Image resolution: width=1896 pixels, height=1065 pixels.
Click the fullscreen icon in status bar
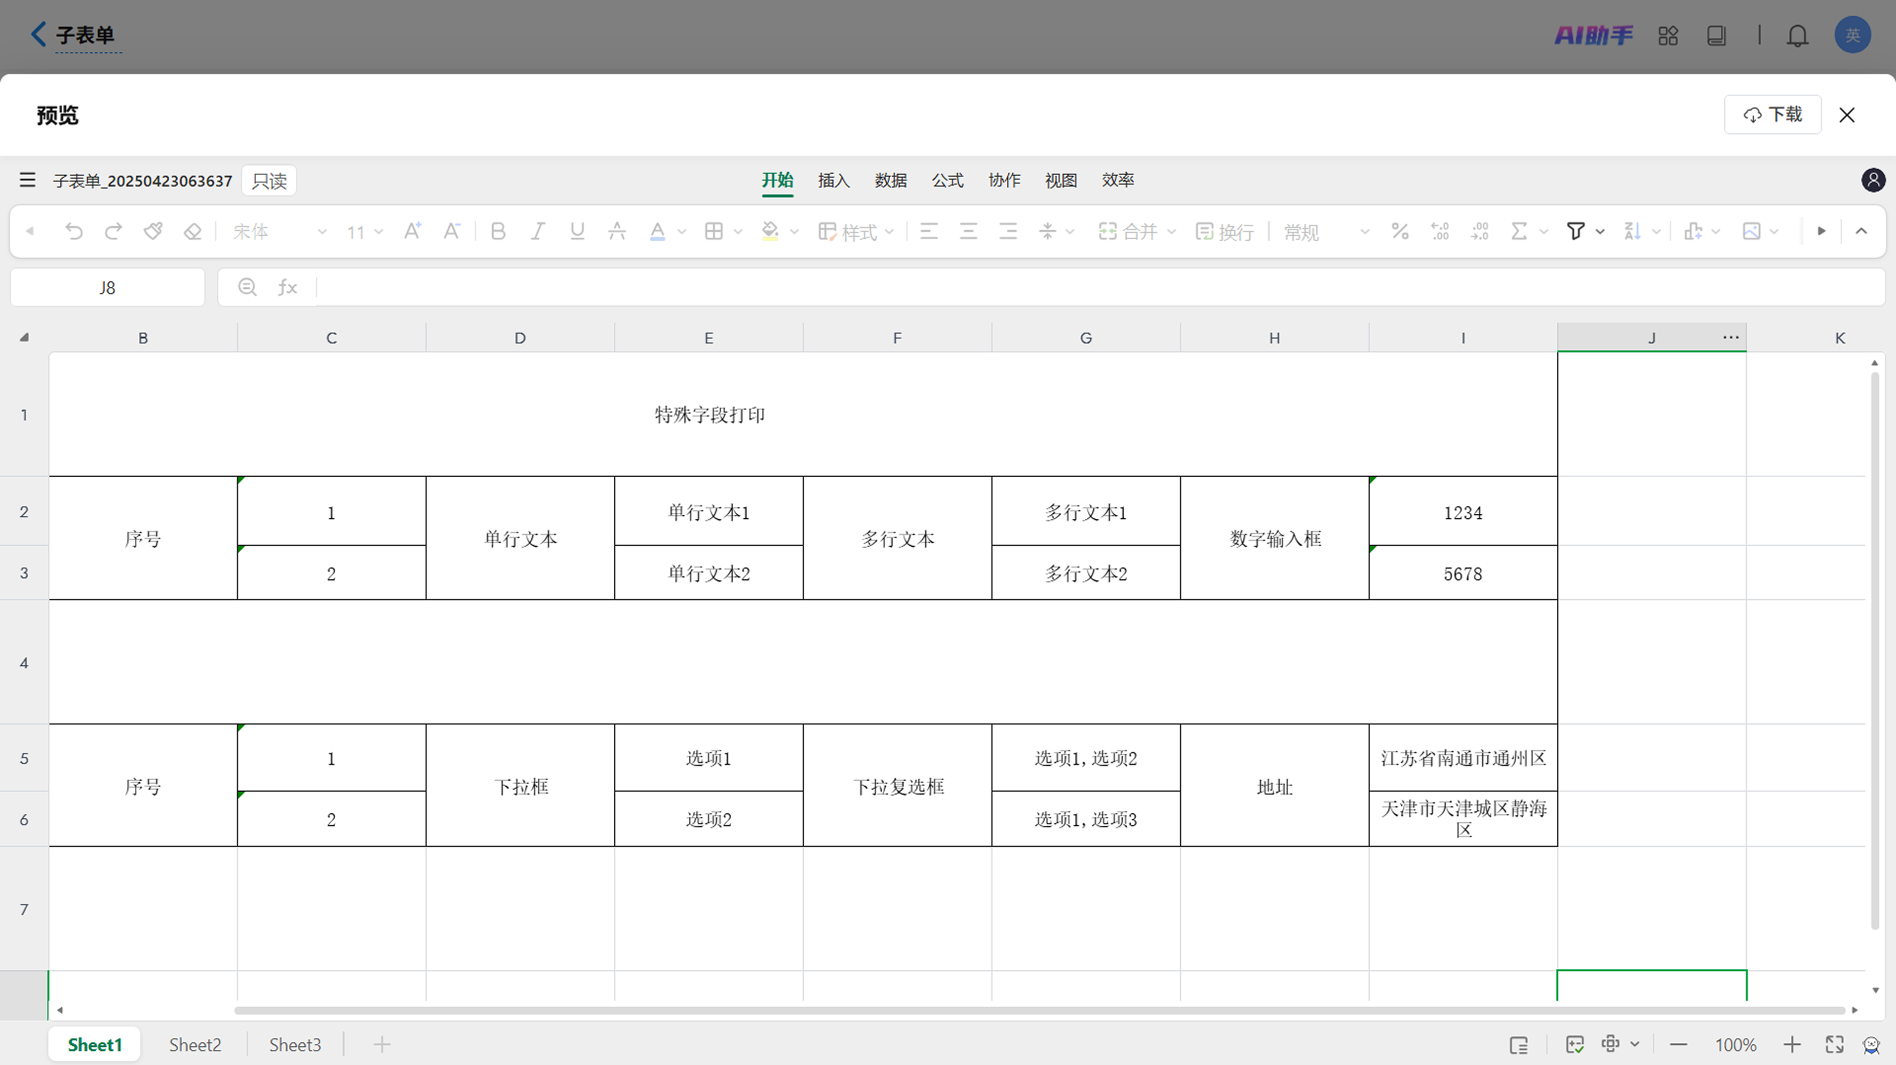pyautogui.click(x=1834, y=1044)
